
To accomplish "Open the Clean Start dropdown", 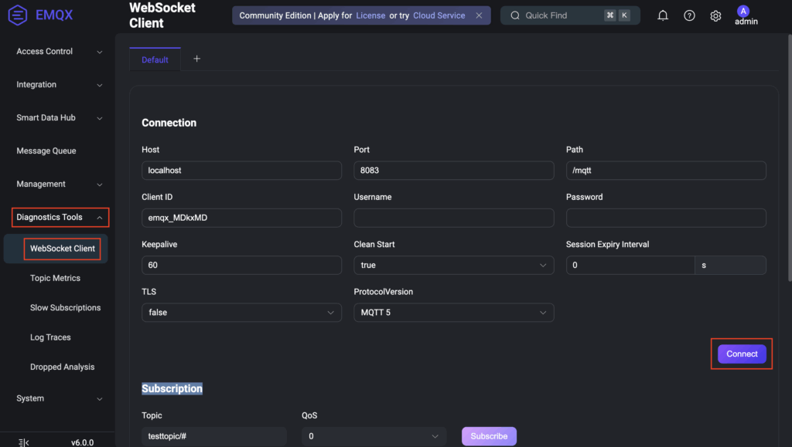I will 453,265.
